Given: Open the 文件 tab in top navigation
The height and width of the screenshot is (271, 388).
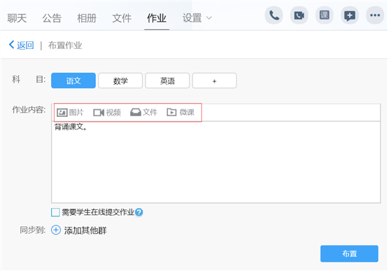Looking at the screenshot, I should click(x=122, y=18).
